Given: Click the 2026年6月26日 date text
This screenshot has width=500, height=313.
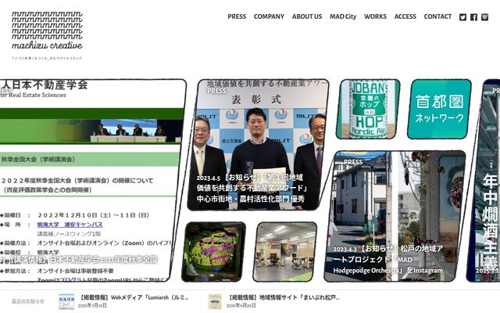Looking at the screenshot, I should (241, 306).
